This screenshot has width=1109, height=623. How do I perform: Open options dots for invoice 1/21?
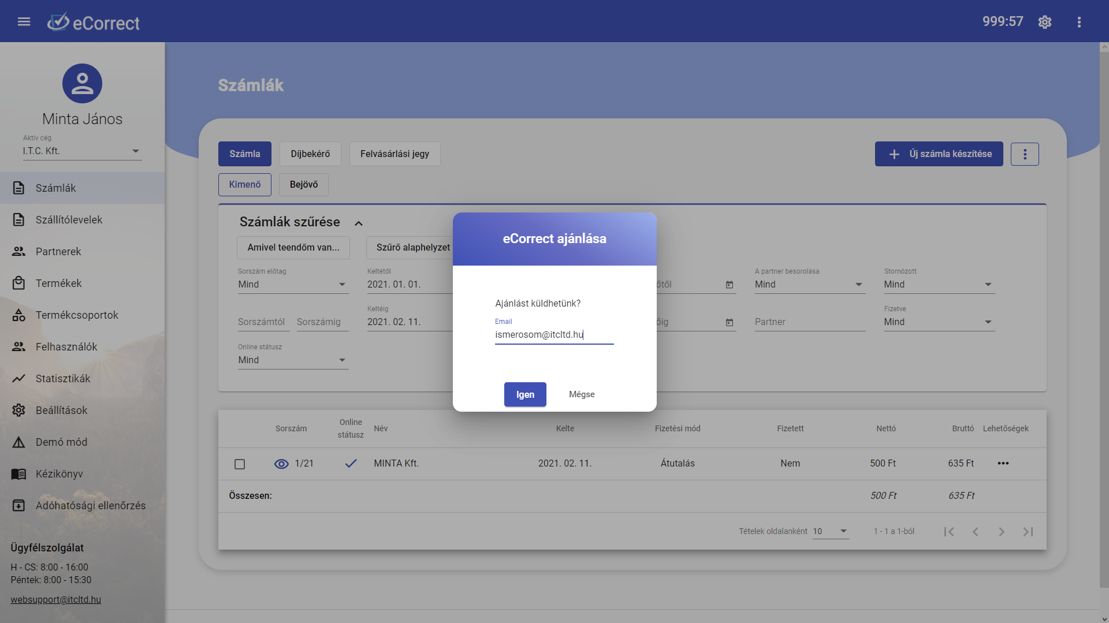(1003, 463)
